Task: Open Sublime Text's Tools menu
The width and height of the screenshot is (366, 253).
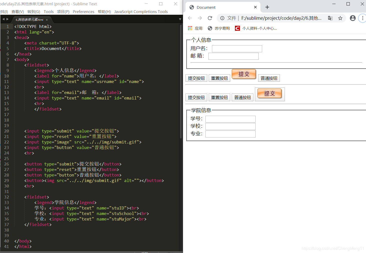Action: click(49, 11)
